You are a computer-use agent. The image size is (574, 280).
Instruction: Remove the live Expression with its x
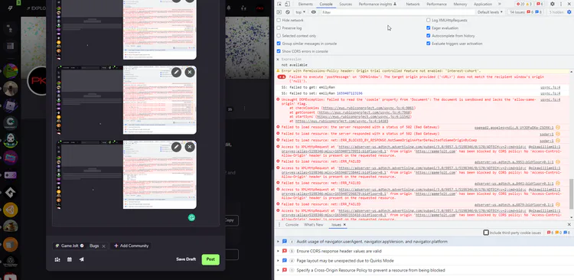278,59
